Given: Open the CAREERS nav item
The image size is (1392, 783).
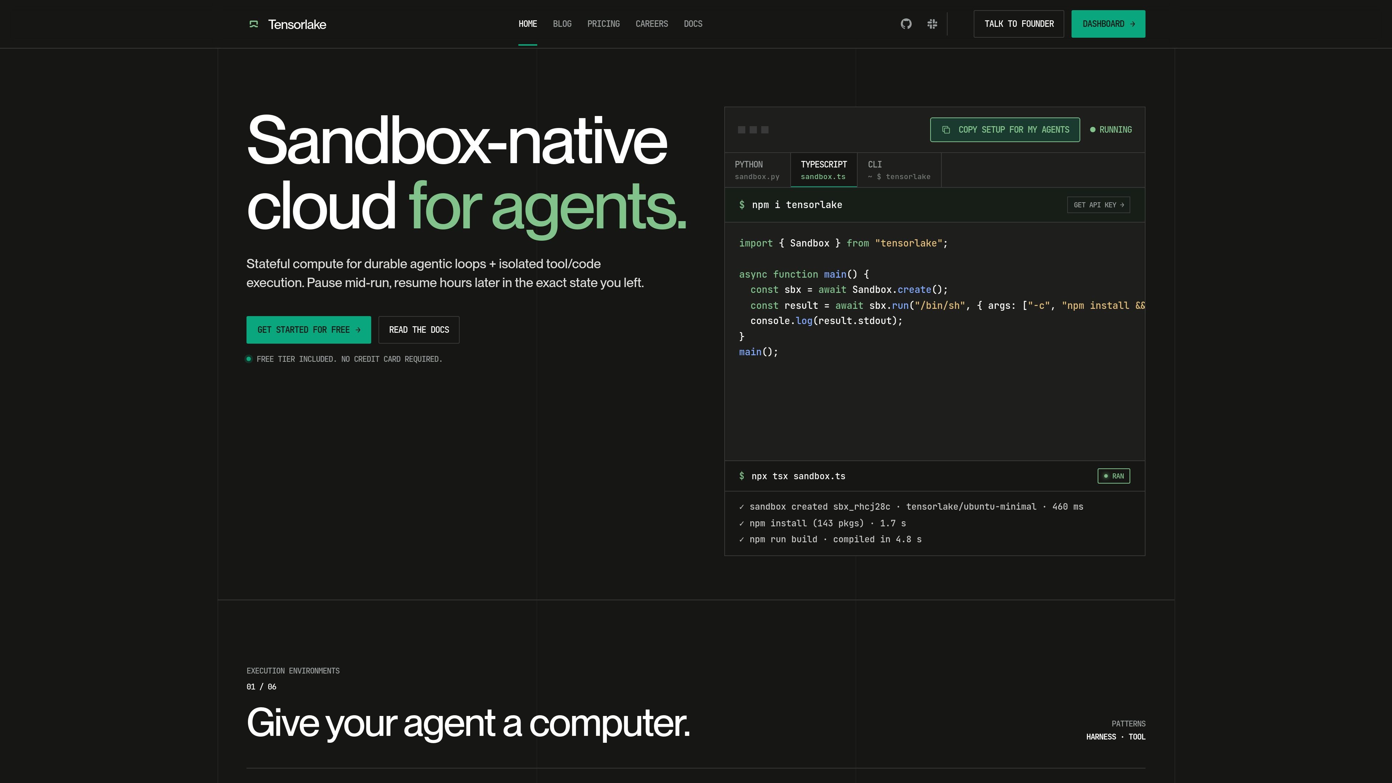Looking at the screenshot, I should point(652,24).
